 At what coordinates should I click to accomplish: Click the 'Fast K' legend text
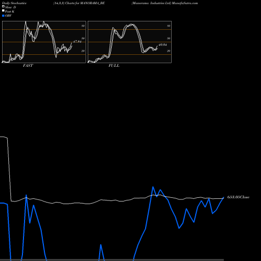point(10,11)
